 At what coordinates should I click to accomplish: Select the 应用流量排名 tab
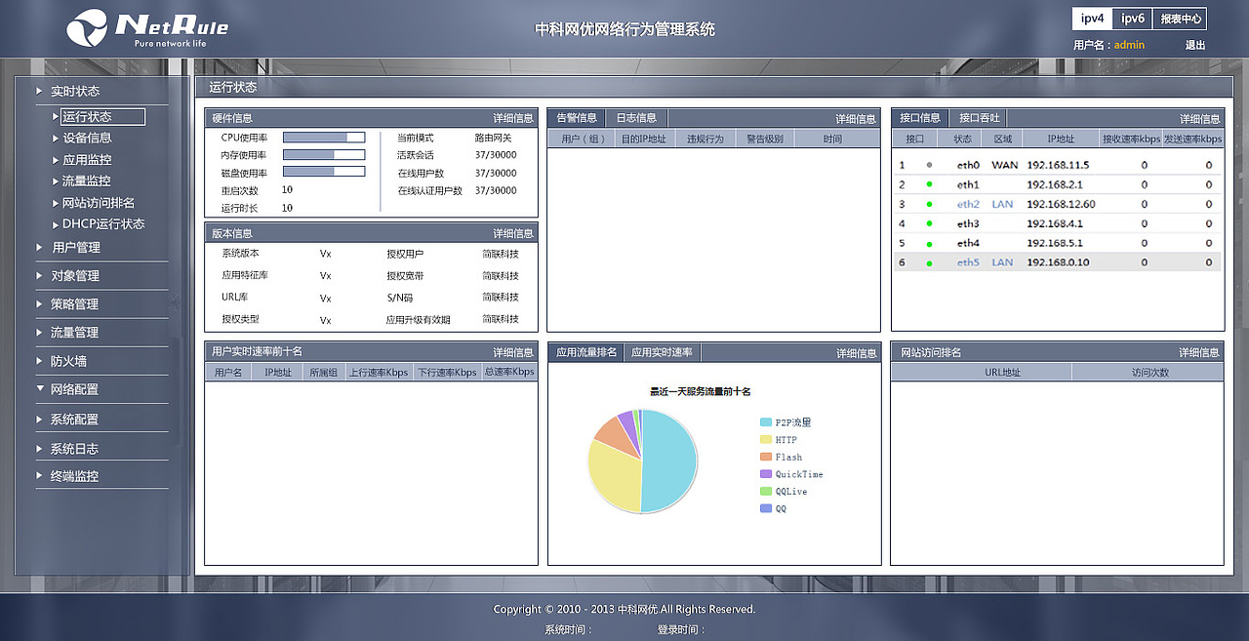(585, 352)
